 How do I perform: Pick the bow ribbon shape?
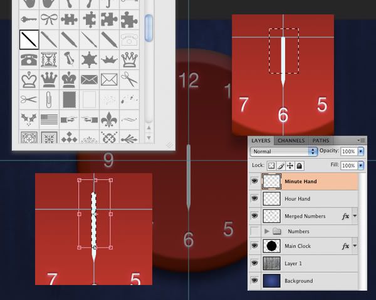pos(49,20)
